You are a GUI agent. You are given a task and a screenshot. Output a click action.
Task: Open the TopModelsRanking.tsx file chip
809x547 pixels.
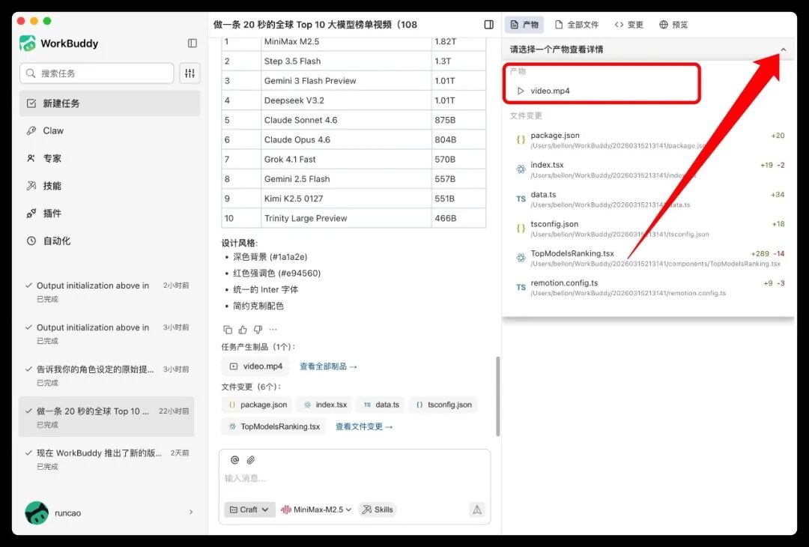point(274,427)
